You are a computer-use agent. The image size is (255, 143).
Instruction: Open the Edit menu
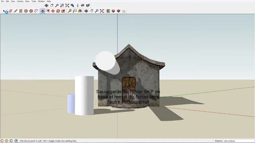click(x=7, y=1)
